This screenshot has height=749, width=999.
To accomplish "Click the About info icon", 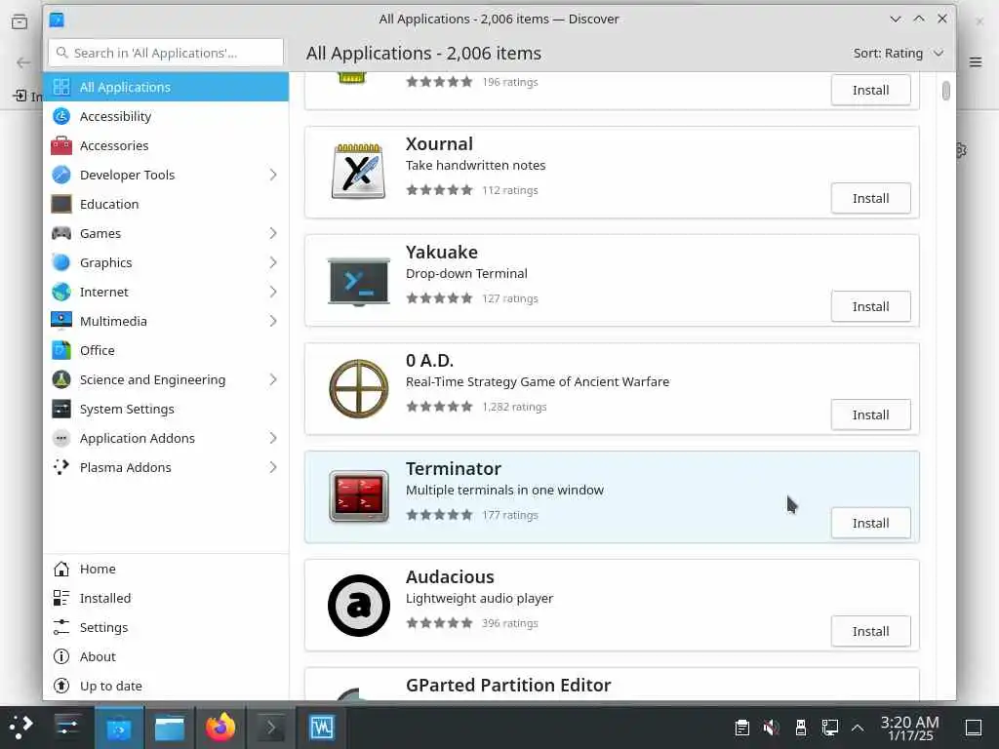I will click(61, 656).
